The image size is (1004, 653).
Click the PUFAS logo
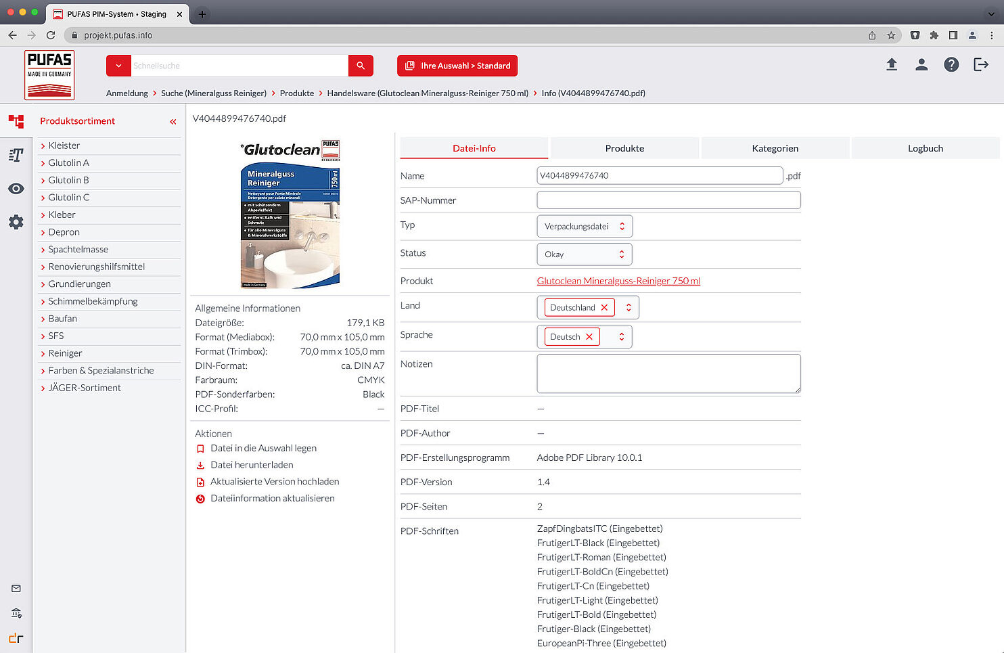(49, 75)
